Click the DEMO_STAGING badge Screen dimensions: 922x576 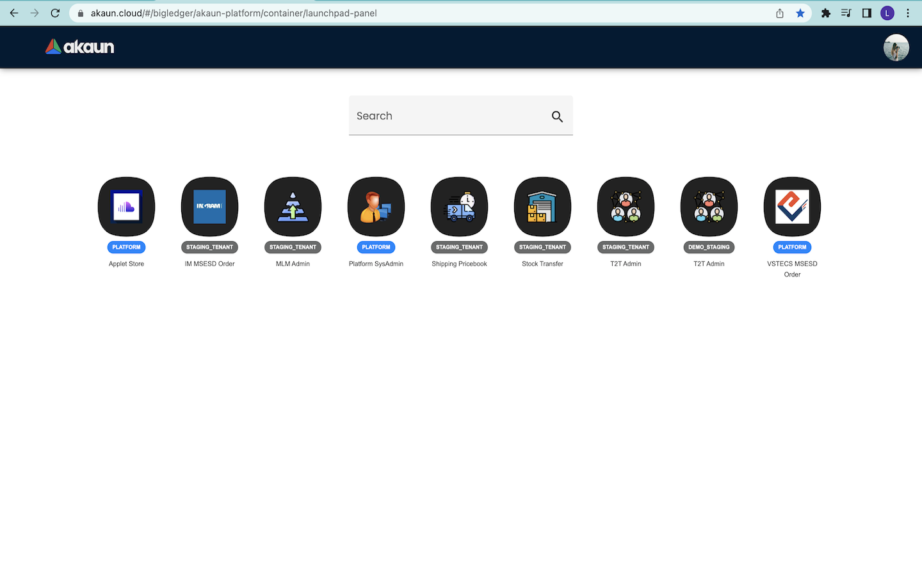(709, 247)
